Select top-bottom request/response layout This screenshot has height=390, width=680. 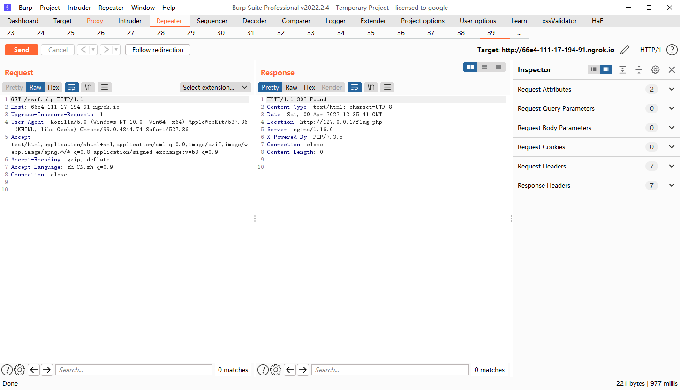click(x=484, y=67)
